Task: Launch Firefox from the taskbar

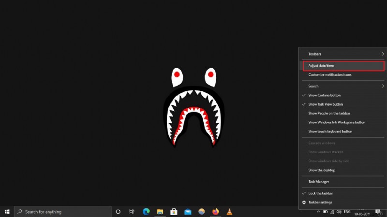Action: tap(215, 212)
